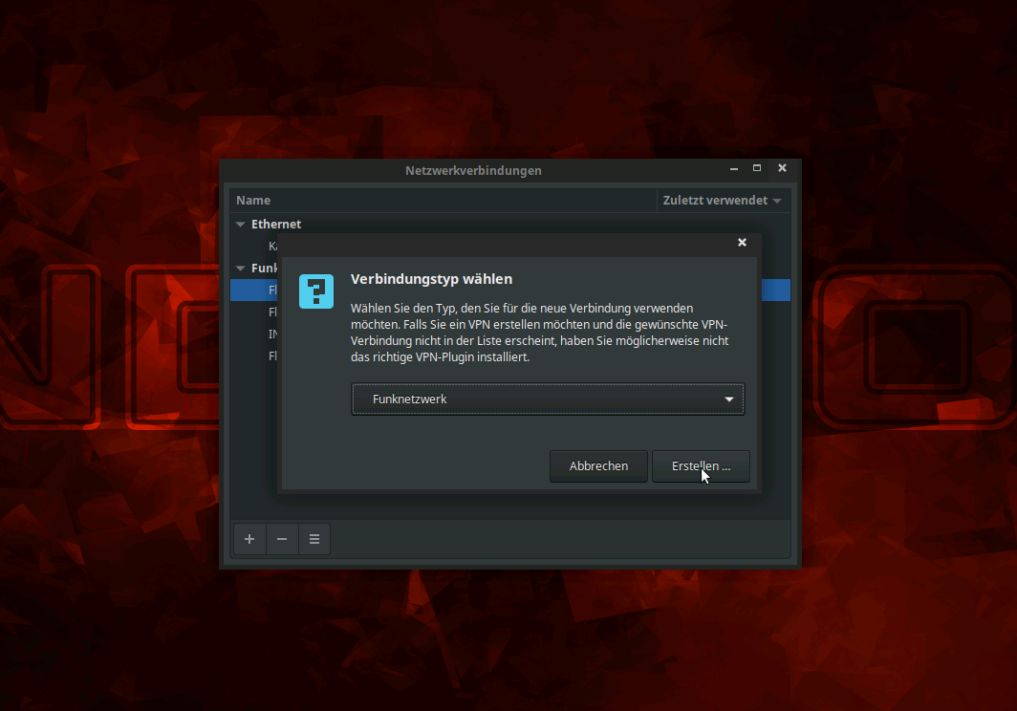
Task: Click the blue question mark dialog icon
Action: point(316,291)
